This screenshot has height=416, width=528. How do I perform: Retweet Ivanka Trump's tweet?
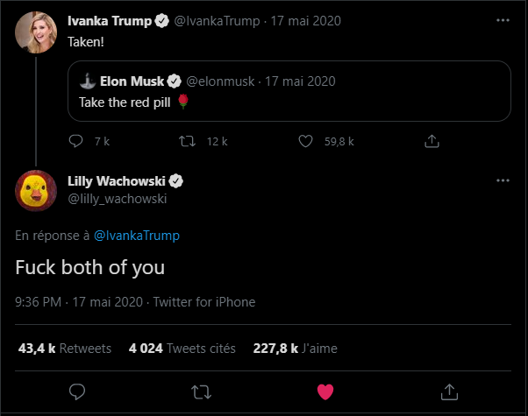tap(187, 141)
